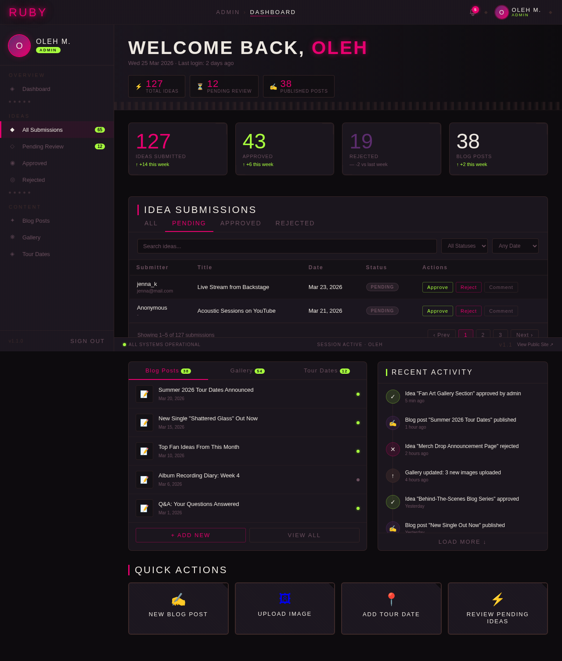The image size is (562, 661).
Task: Open notifications via the bell icon
Action: pos(472,12)
